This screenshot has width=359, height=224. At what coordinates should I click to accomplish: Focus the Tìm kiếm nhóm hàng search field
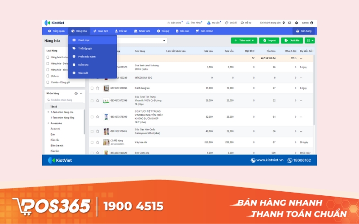pos(65,100)
